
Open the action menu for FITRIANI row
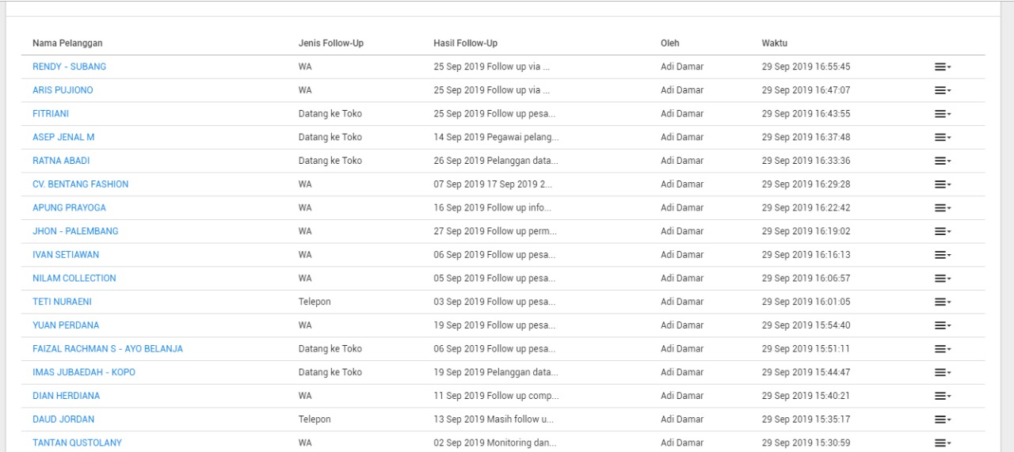pyautogui.click(x=942, y=114)
